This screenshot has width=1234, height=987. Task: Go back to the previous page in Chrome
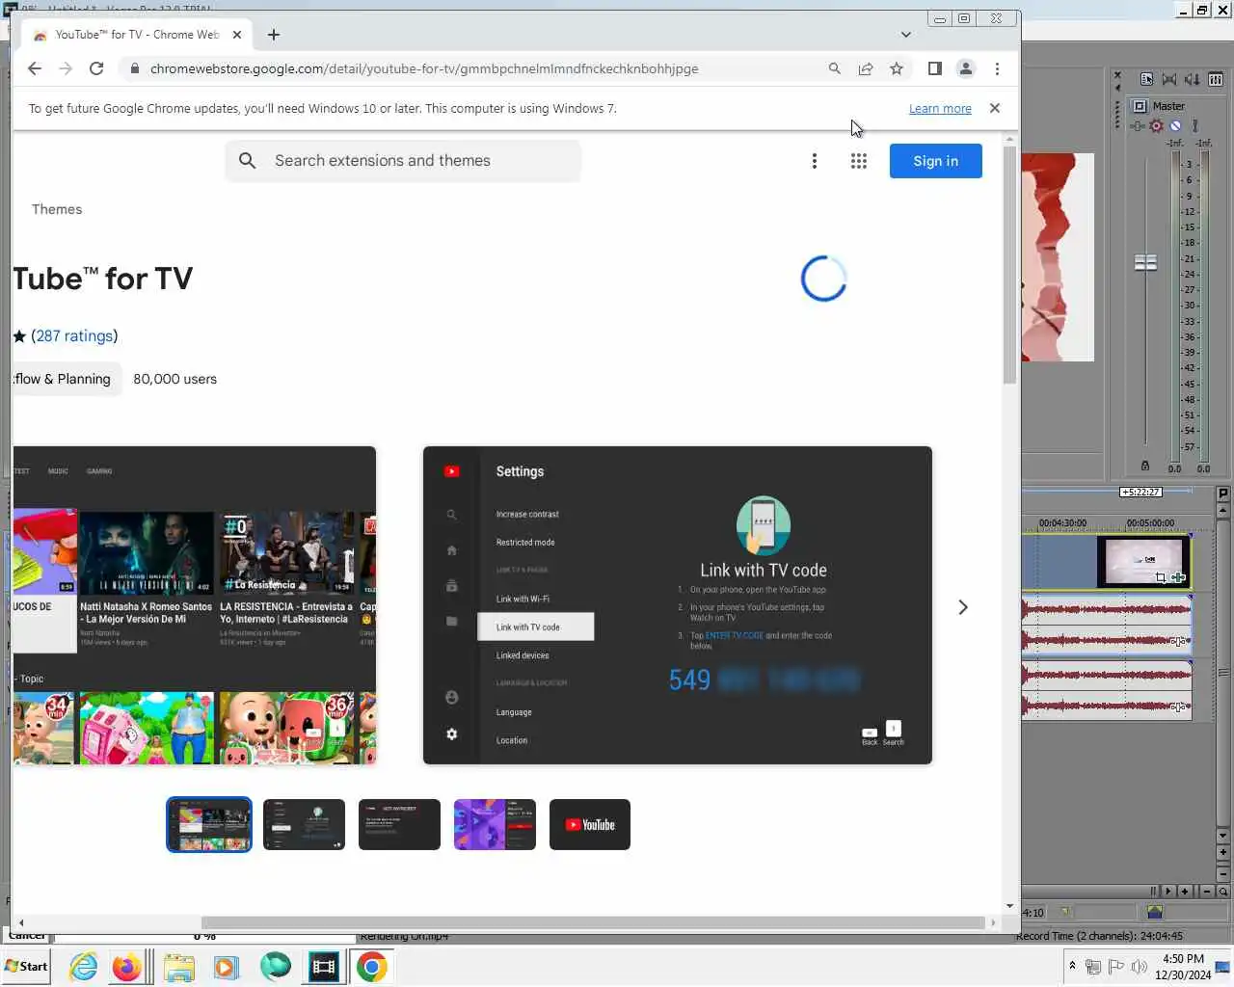click(35, 68)
